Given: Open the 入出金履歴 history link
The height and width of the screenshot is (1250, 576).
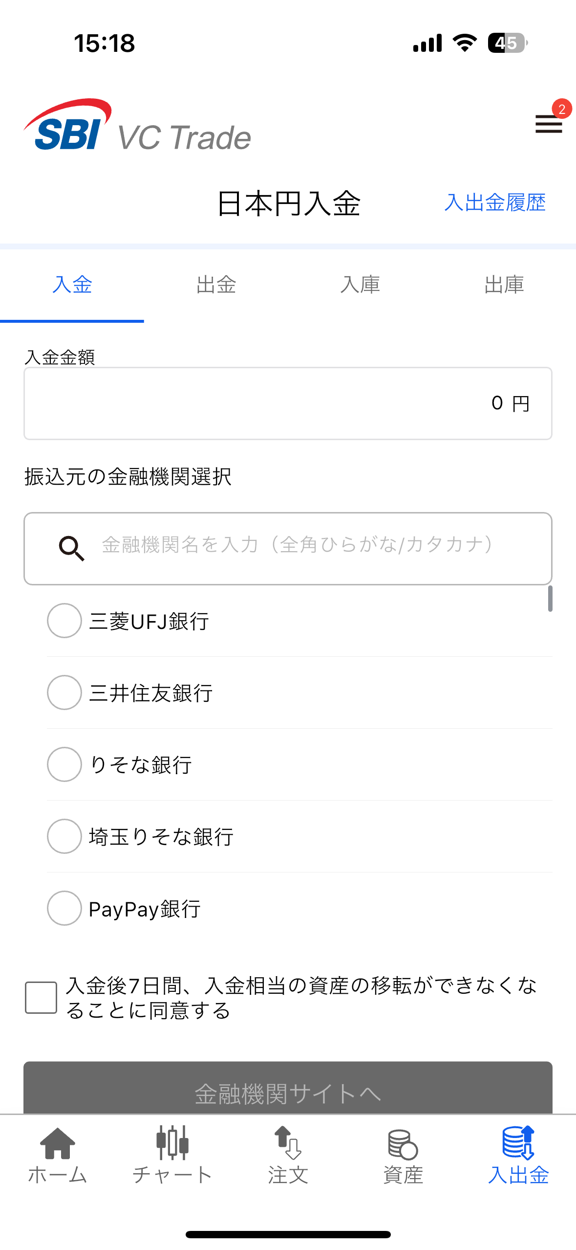Looking at the screenshot, I should (x=495, y=202).
